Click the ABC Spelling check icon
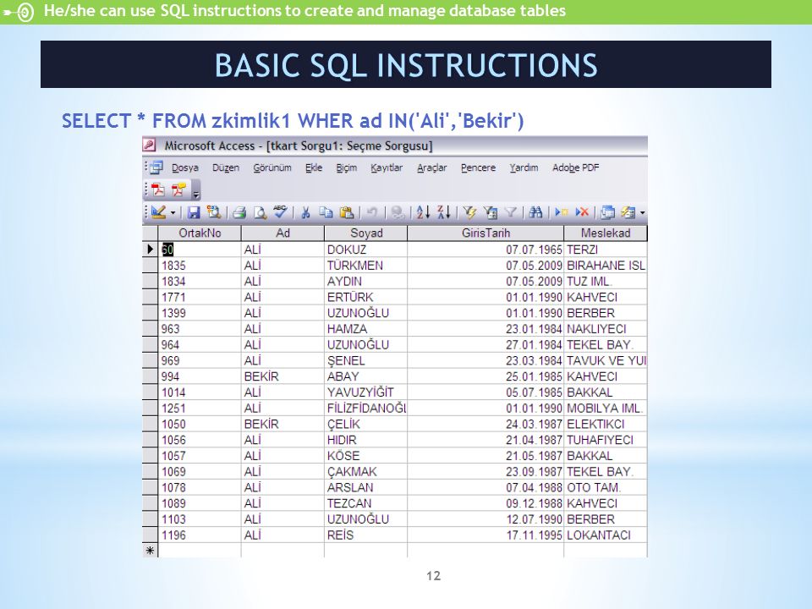This screenshot has width=812, height=609. coord(280,211)
